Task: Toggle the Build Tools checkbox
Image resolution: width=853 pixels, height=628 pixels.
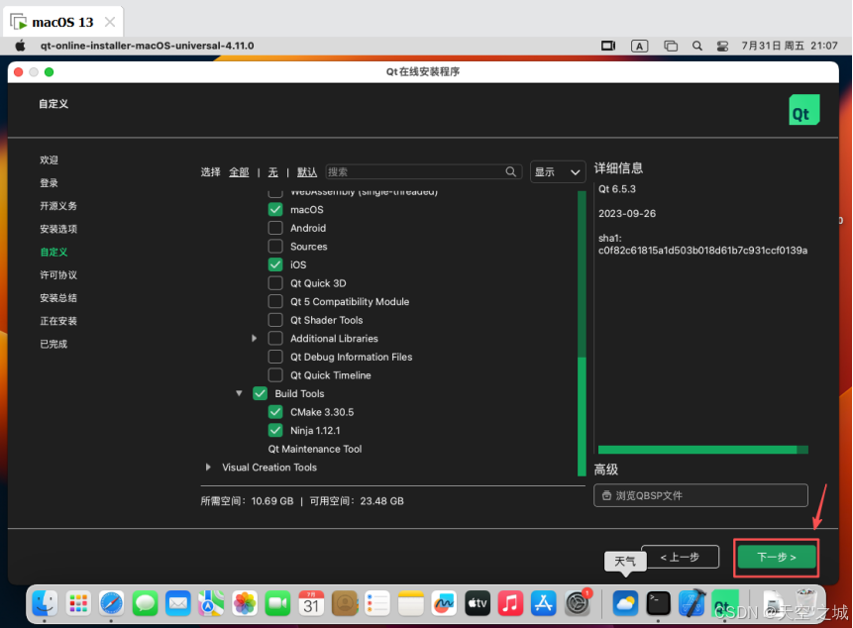Action: point(260,393)
